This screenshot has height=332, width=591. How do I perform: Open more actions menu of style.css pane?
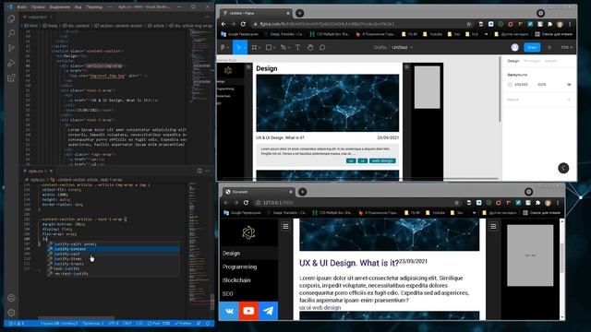tap(208, 171)
